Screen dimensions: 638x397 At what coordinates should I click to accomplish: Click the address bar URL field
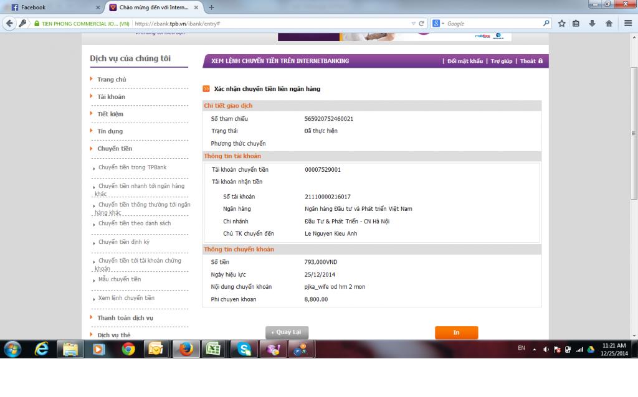click(270, 24)
